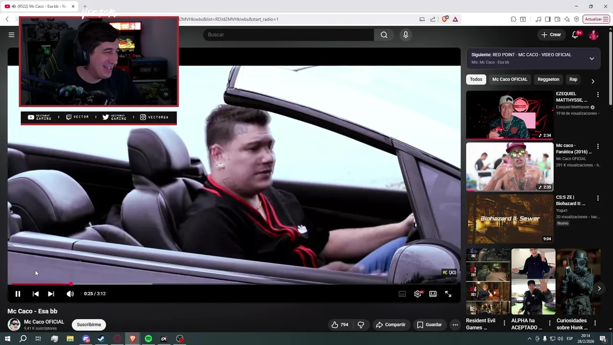Open the Windows notification center
This screenshot has width=613, height=345.
pos(603,339)
